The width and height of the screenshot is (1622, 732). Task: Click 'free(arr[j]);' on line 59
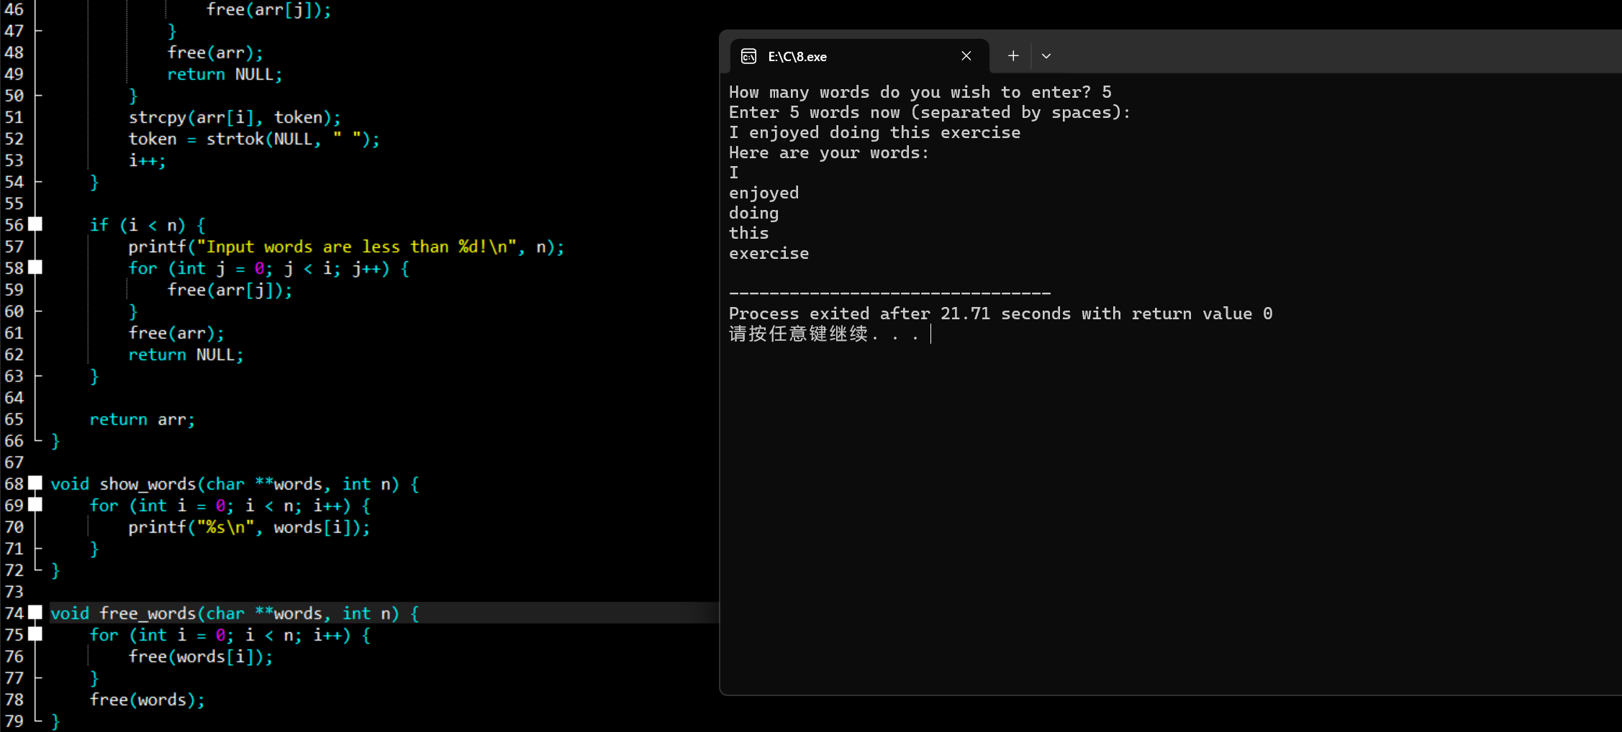[230, 290]
